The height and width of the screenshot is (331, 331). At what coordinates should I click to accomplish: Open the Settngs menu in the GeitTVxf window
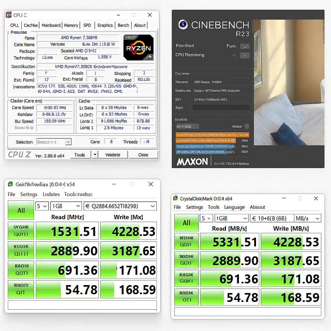29,194
